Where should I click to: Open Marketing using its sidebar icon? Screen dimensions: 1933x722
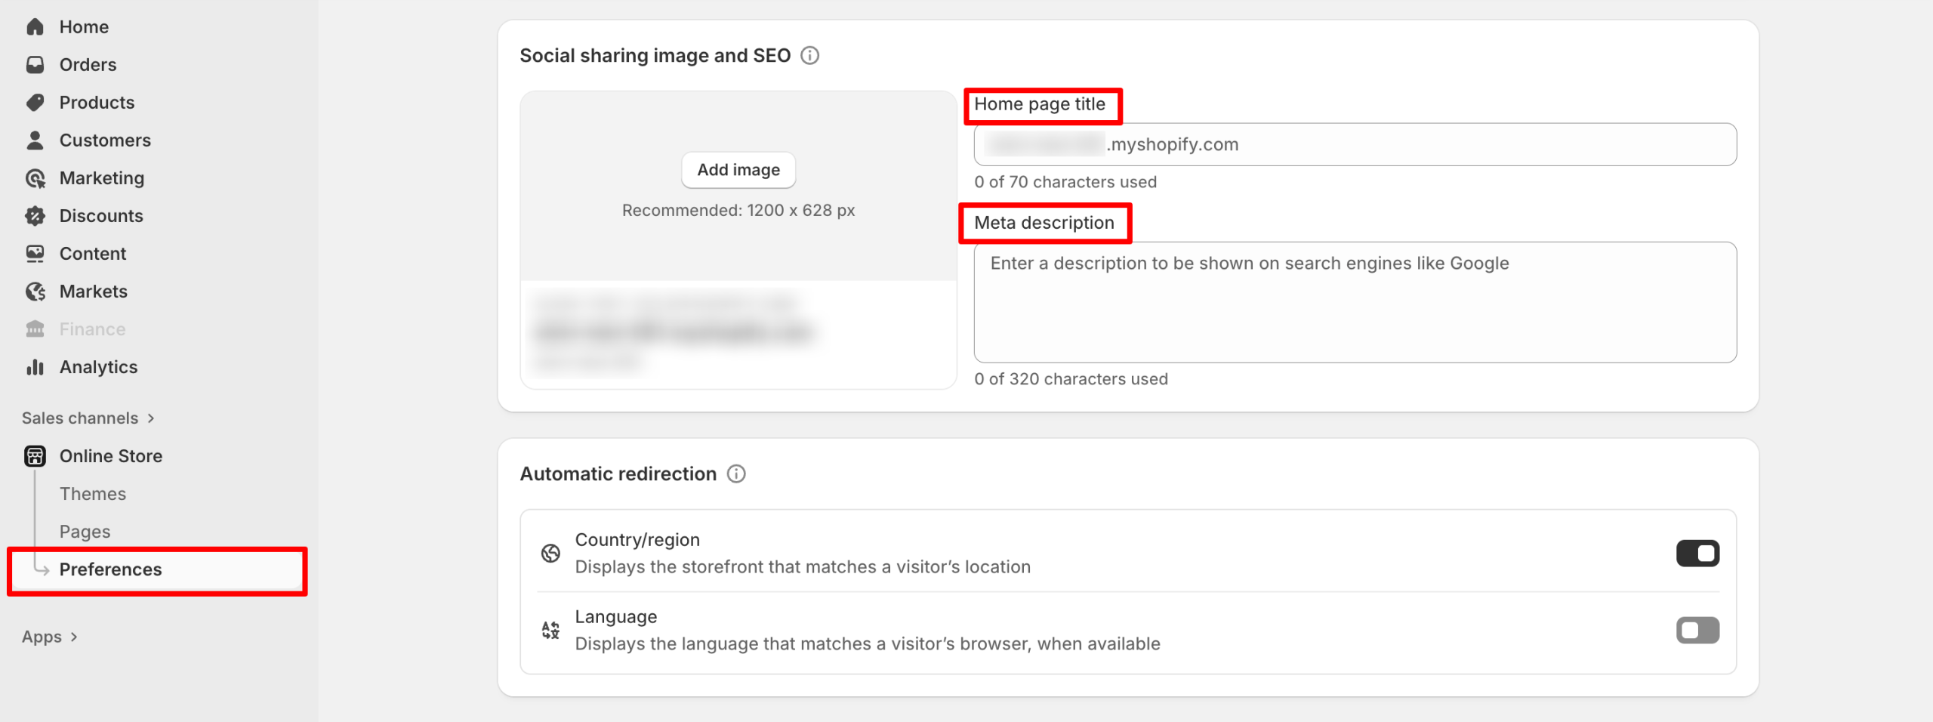pos(35,177)
